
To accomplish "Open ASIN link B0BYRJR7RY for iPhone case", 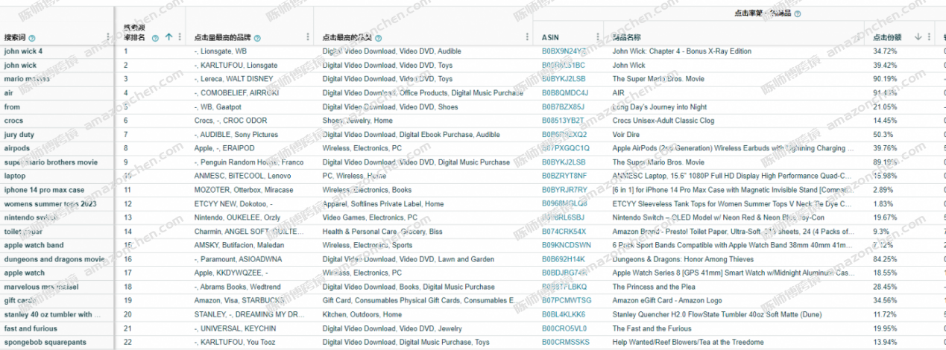I will [x=564, y=190].
